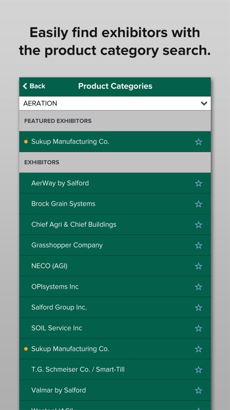
Task: Star Valmar by Salford as favorite
Action: (198, 390)
